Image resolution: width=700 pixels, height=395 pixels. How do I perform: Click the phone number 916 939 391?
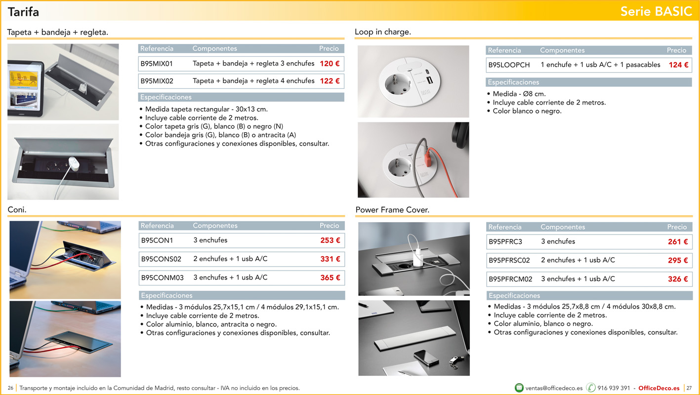[x=614, y=388]
